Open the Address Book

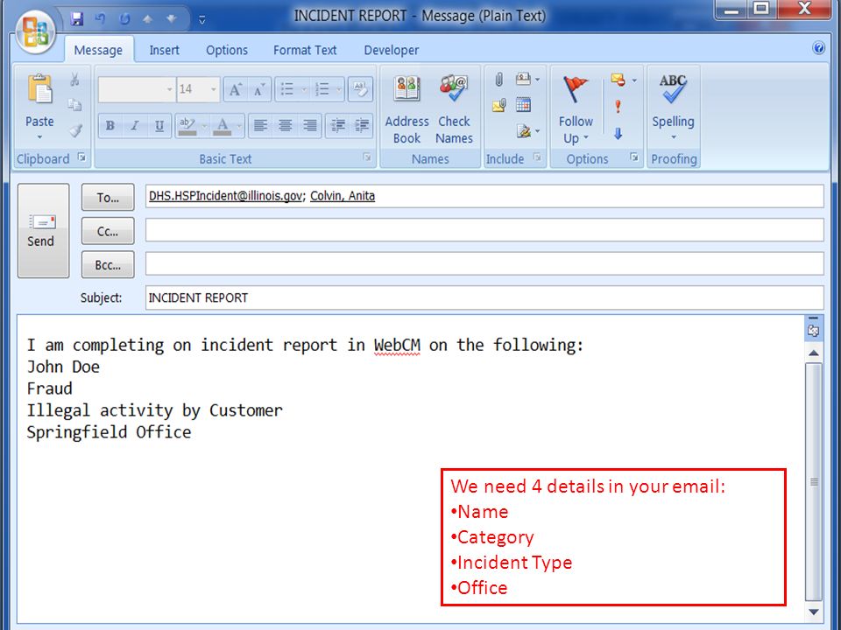407,110
